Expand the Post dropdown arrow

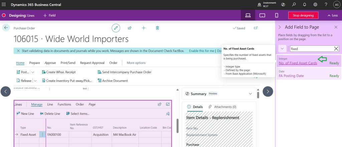click(x=33, y=72)
